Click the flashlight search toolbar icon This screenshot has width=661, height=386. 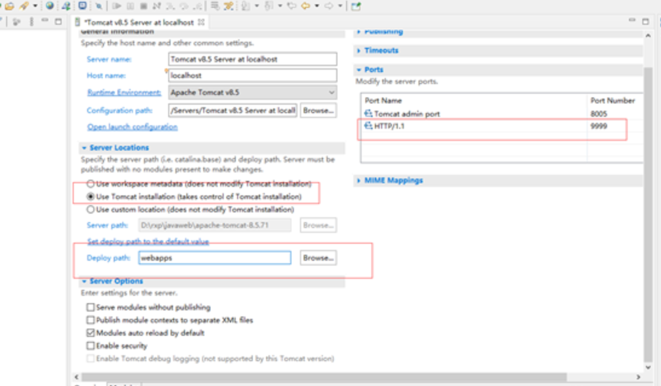tap(24, 6)
